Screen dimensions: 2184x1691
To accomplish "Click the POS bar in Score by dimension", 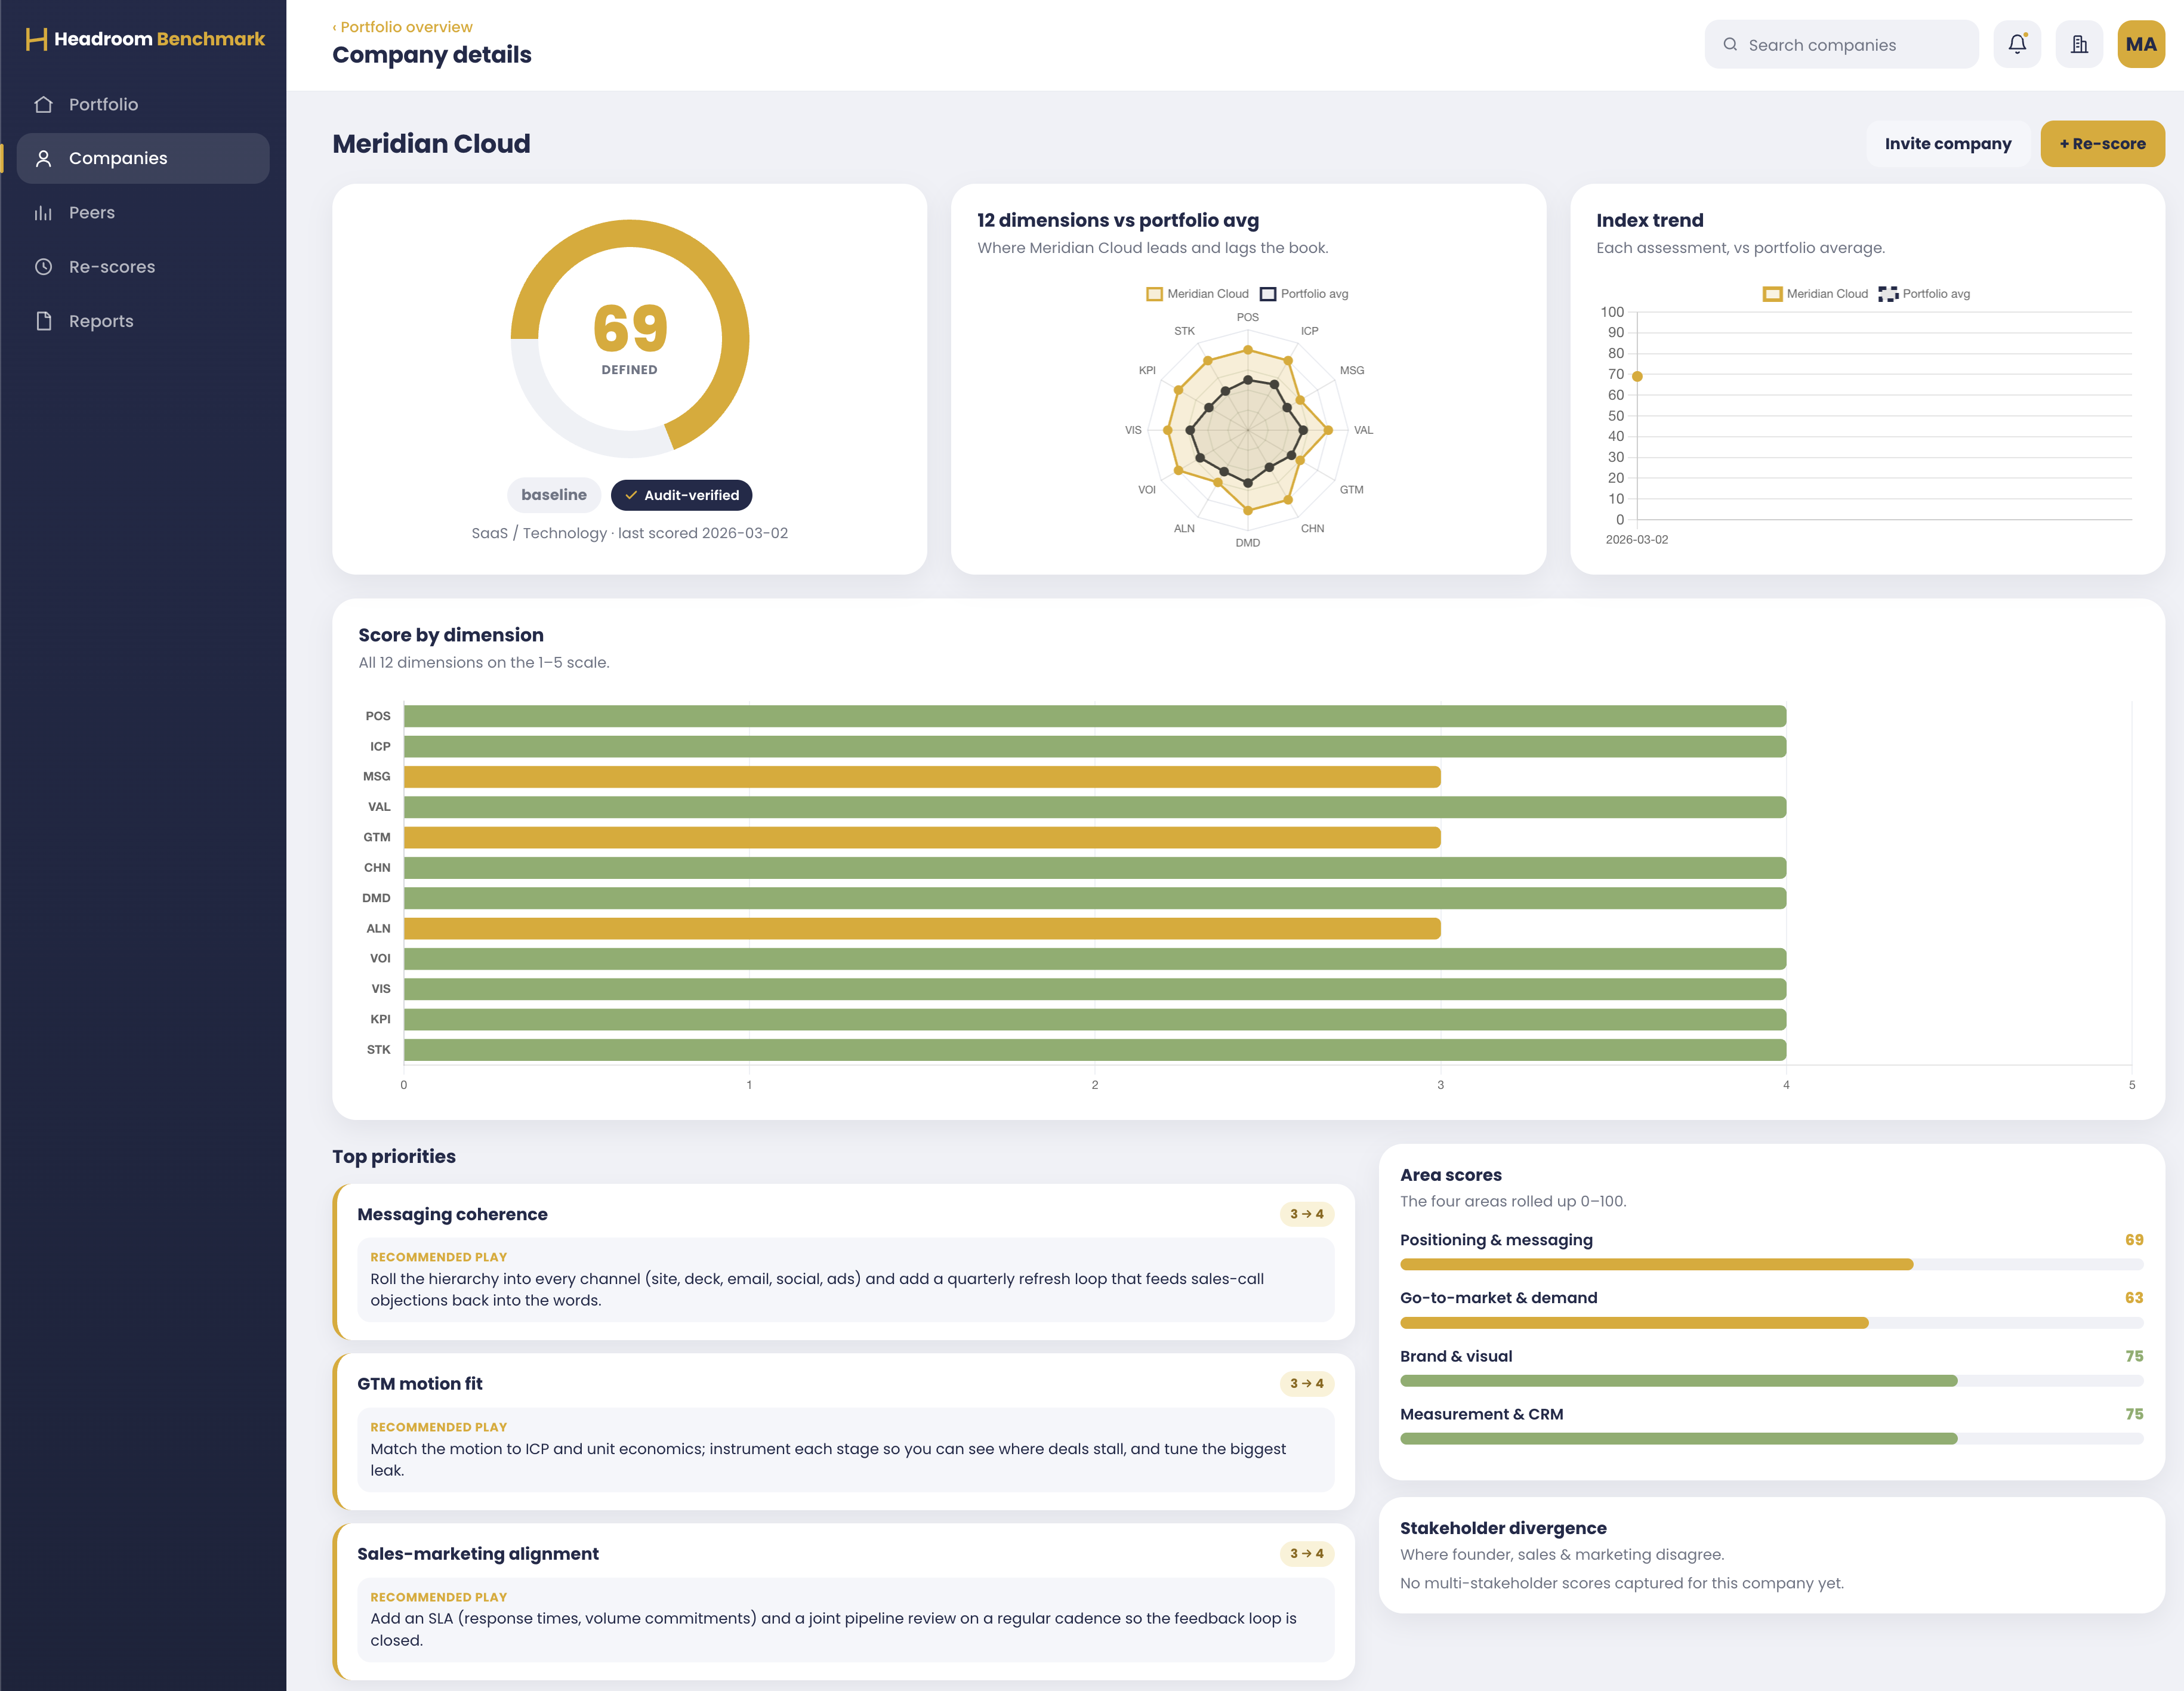I will tap(1095, 716).
